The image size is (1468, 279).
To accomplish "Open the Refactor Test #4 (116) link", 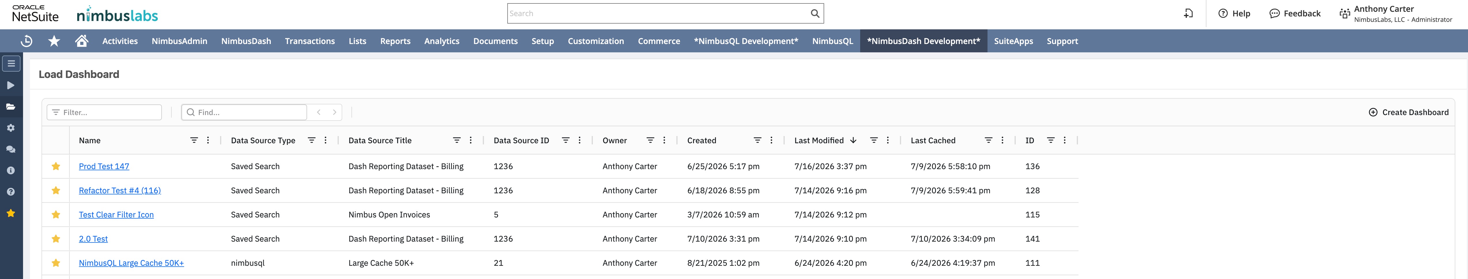I will point(120,190).
